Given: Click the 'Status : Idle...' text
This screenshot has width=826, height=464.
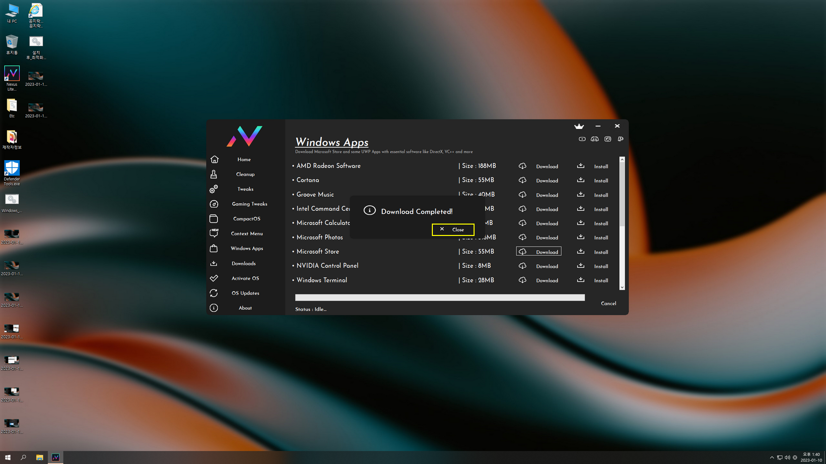Looking at the screenshot, I should (311, 309).
